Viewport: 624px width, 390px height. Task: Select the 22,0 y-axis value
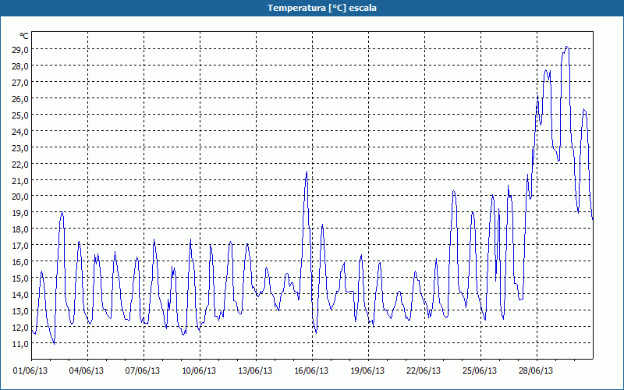[x=19, y=164]
